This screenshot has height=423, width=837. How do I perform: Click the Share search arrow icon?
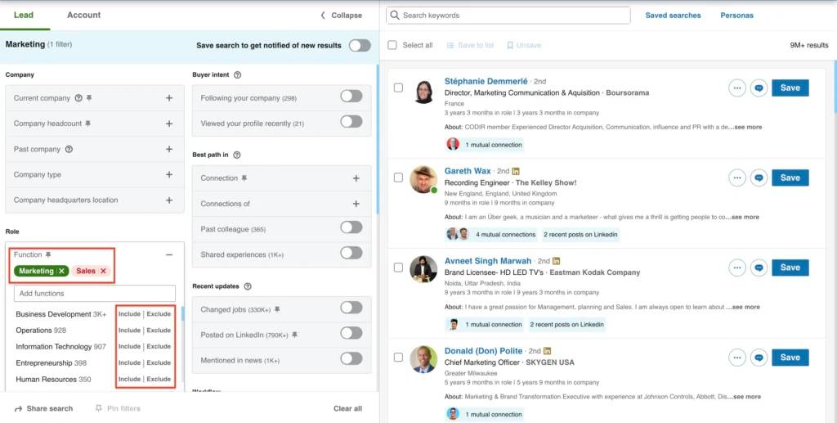tap(18, 408)
